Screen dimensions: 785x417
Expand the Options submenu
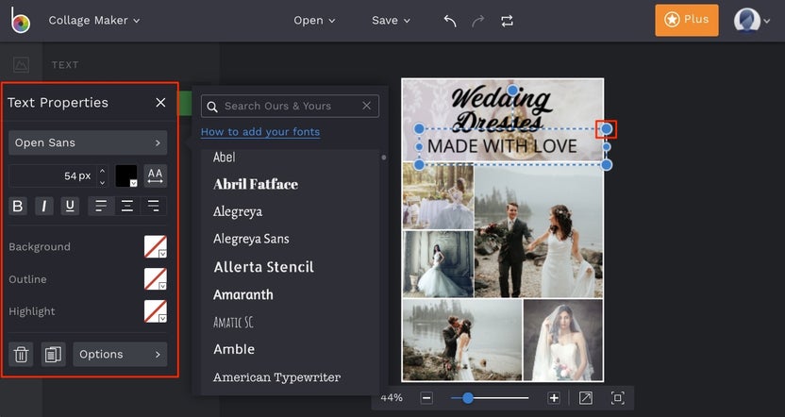pyautogui.click(x=120, y=354)
